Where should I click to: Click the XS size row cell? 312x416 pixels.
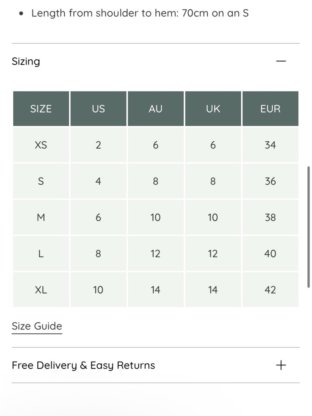click(41, 145)
